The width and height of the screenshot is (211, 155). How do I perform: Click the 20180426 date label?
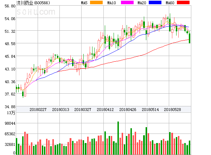point(128,110)
